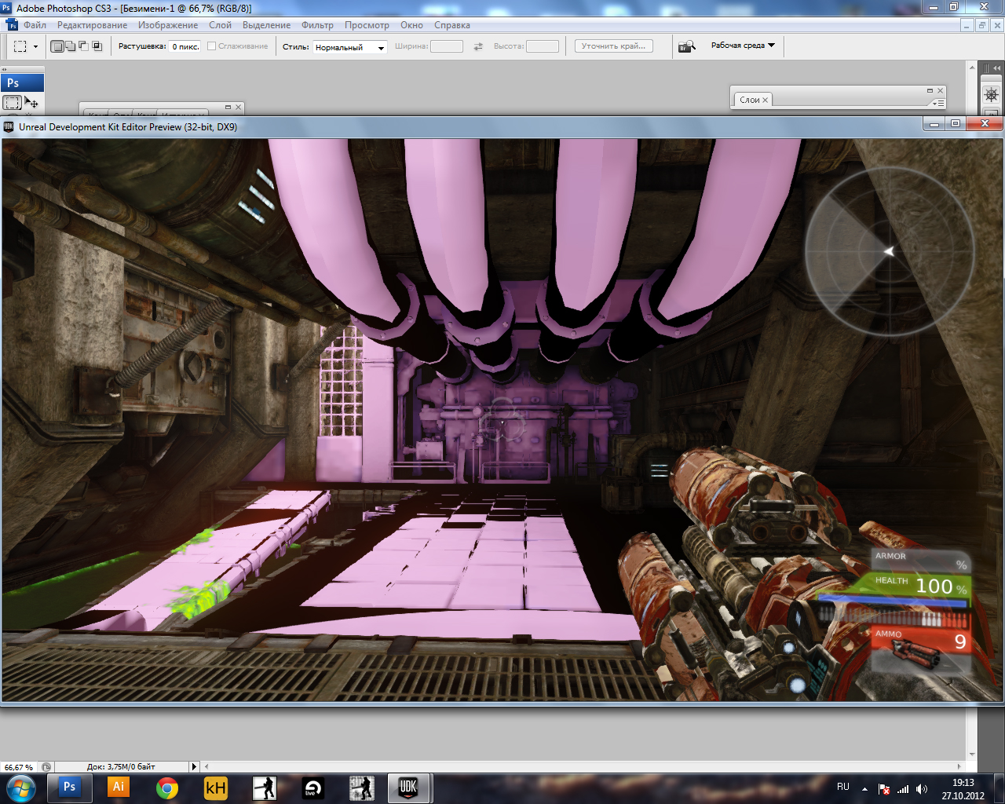Click the vertical scrollbar up arrow
The width and height of the screenshot is (1005, 804).
tap(972, 68)
